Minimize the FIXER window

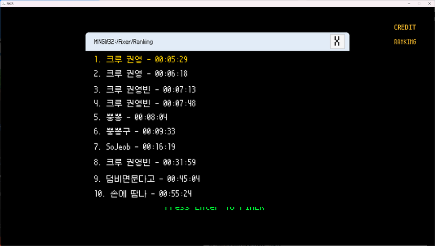(x=409, y=4)
